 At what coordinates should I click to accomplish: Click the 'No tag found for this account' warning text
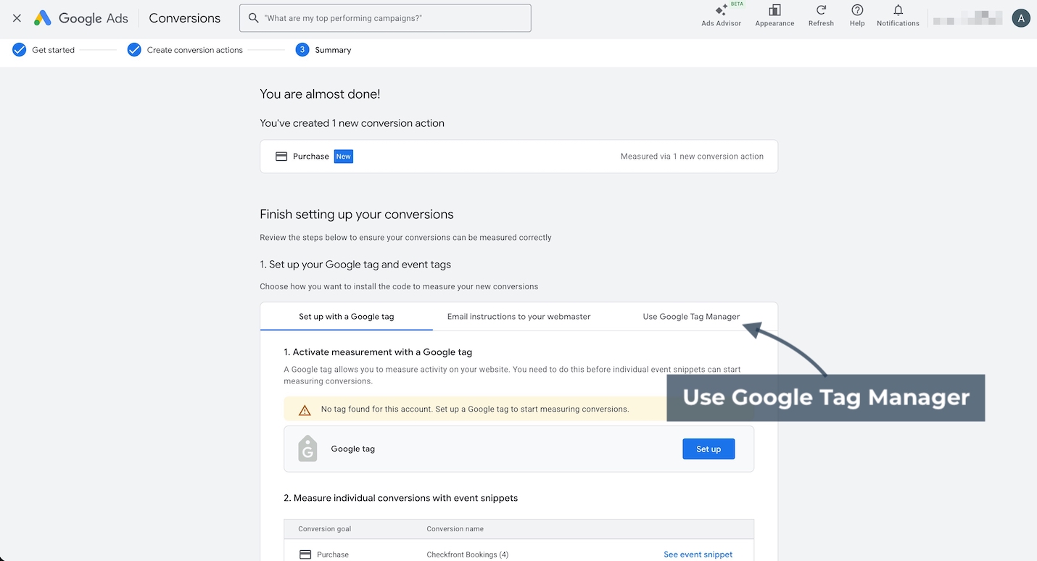[475, 410]
